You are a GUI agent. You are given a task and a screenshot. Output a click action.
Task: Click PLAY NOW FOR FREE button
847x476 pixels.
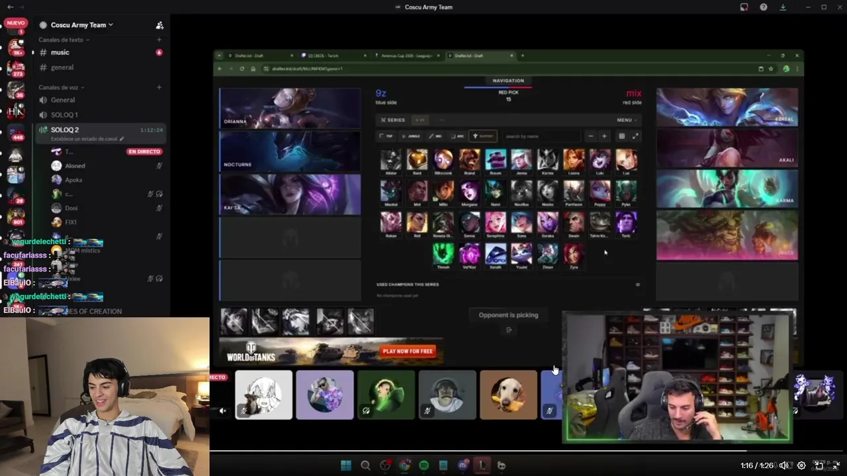click(408, 351)
